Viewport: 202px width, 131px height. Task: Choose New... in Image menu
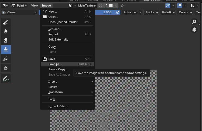coord(67,12)
